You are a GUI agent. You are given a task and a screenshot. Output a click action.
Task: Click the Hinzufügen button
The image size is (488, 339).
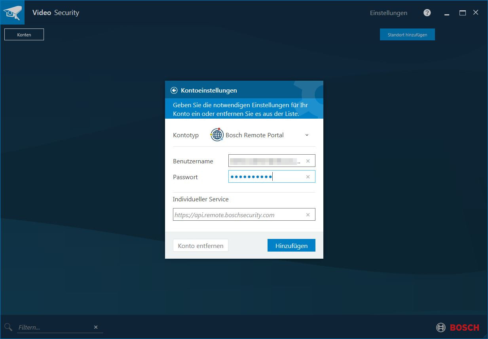(291, 245)
